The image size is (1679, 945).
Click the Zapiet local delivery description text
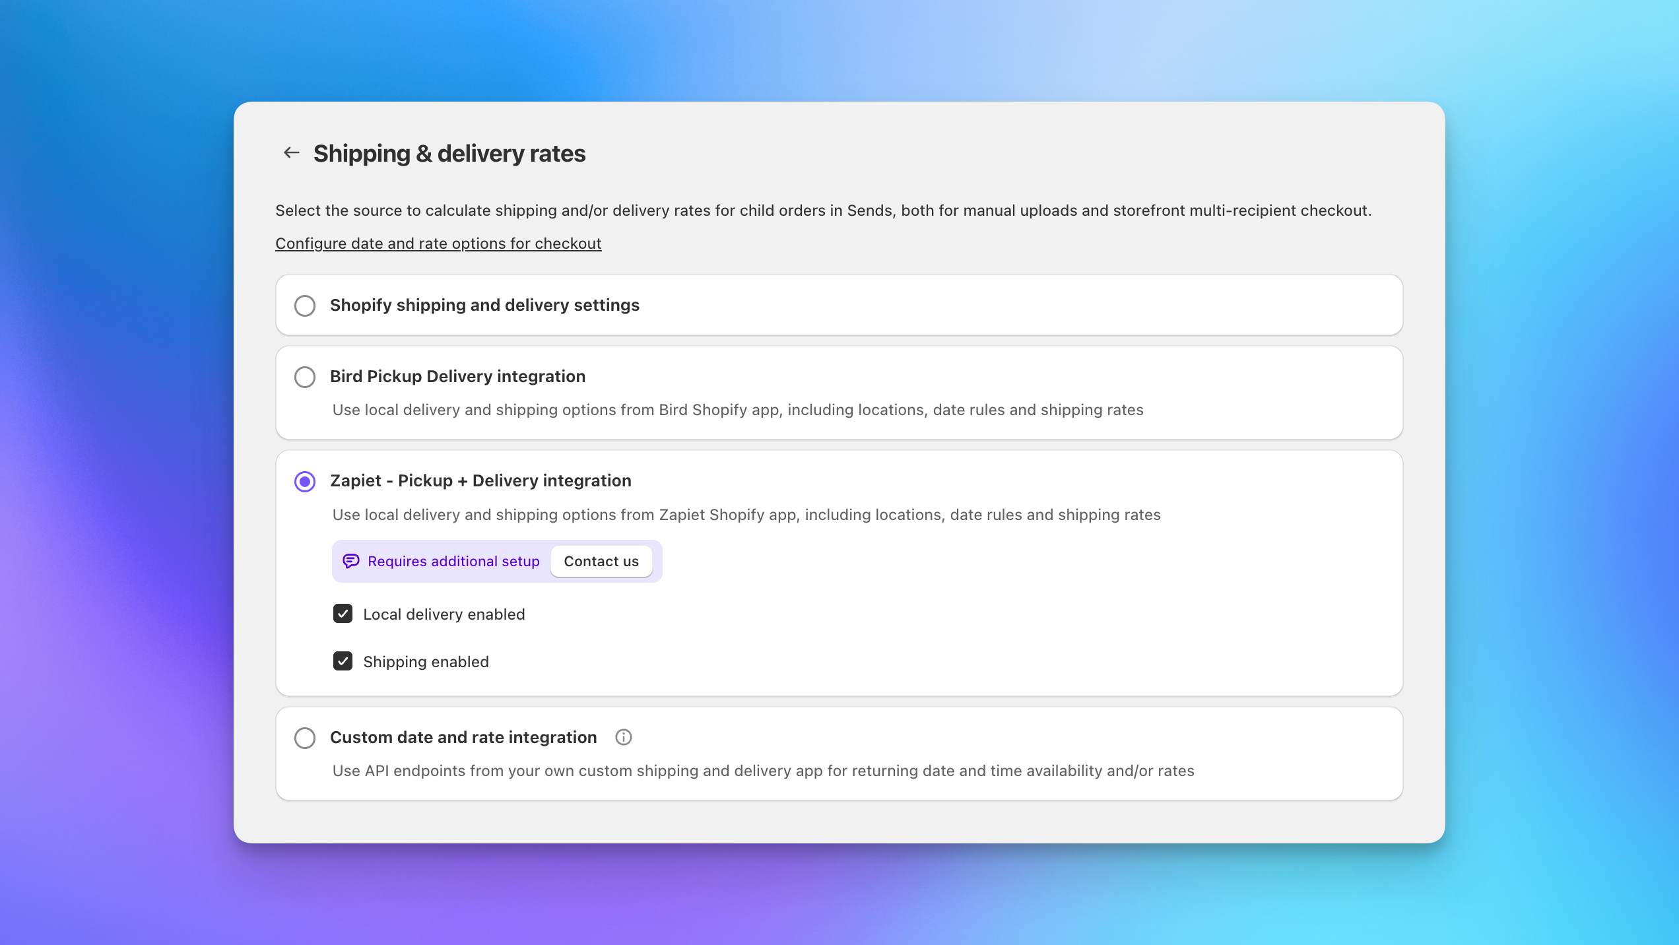[x=746, y=515]
